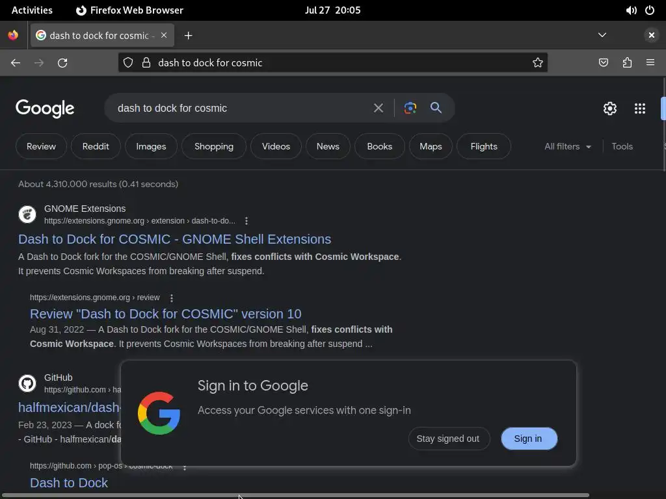Open the Google apps grid
666x499 pixels.
[640, 109]
